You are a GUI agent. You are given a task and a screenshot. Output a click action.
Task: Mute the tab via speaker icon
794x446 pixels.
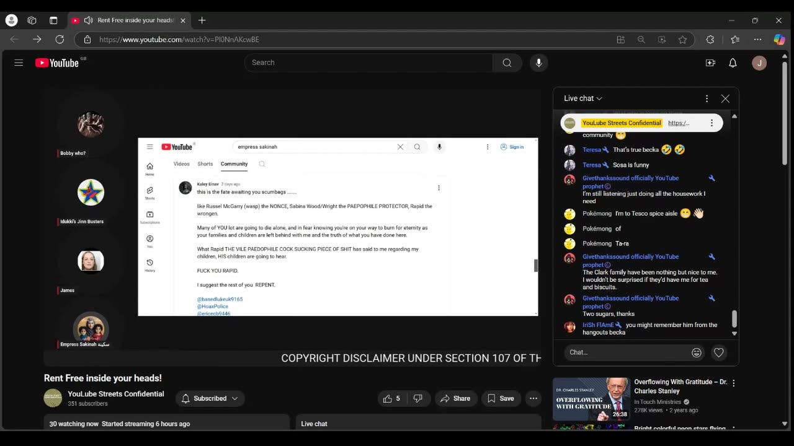coord(88,20)
